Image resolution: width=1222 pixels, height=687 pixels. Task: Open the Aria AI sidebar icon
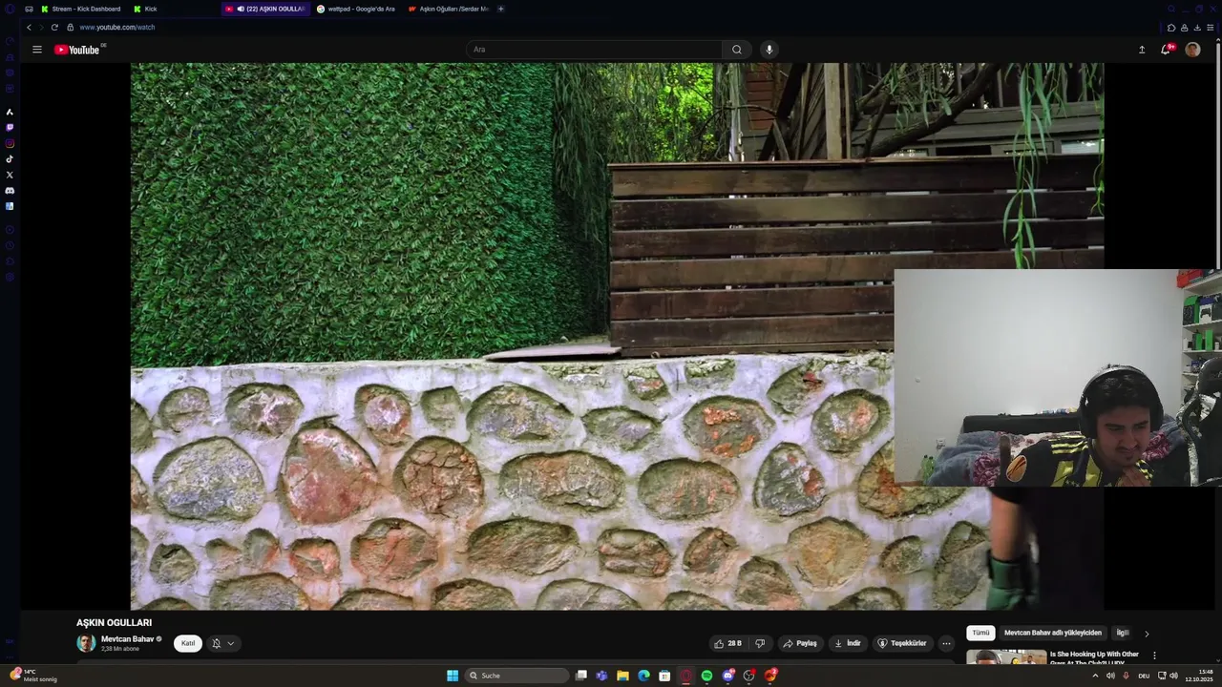point(10,112)
